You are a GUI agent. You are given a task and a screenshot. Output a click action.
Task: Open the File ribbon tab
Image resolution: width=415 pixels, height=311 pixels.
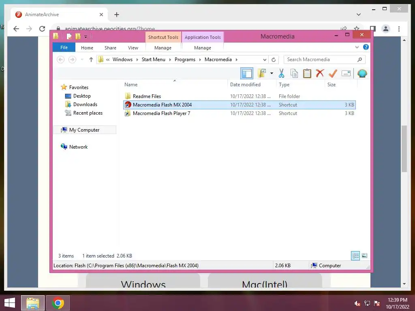[x=64, y=48]
